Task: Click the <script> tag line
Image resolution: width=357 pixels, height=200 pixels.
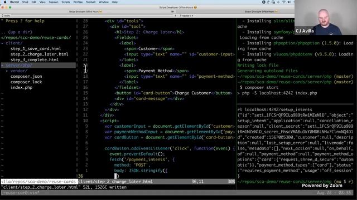Action: coord(109,121)
